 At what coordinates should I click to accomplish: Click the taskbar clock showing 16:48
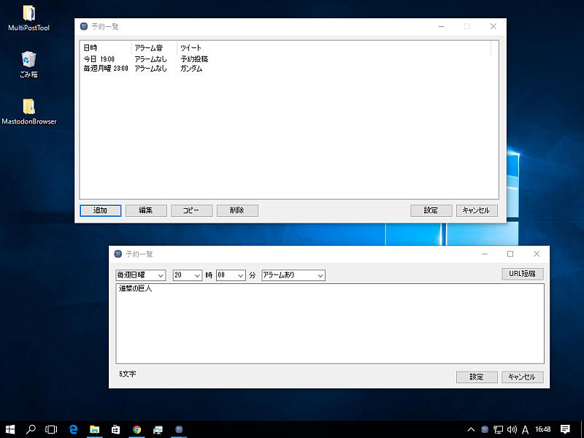click(542, 429)
